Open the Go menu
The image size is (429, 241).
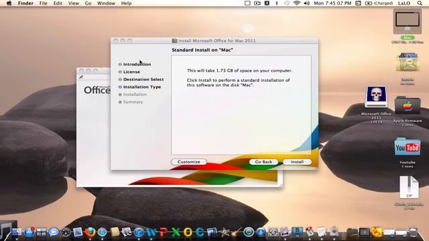tap(88, 3)
